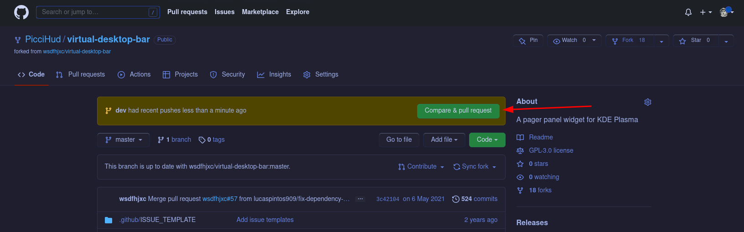The height and width of the screenshot is (232, 744).
Task: Expand the hidden commit message ellipsis
Action: click(x=360, y=199)
